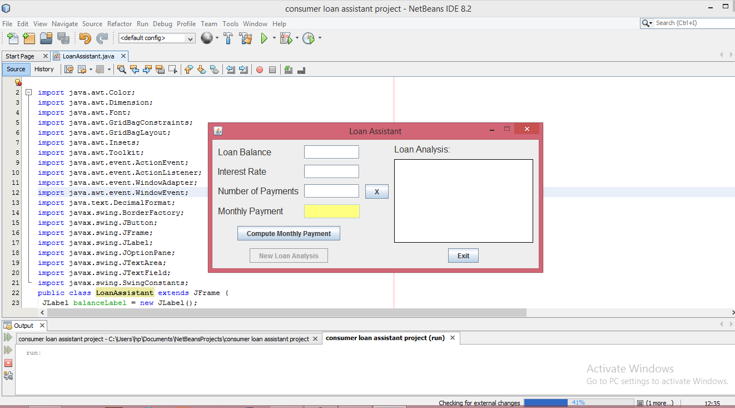Run project with green play icon
The height and width of the screenshot is (408, 735).
pyautogui.click(x=264, y=38)
